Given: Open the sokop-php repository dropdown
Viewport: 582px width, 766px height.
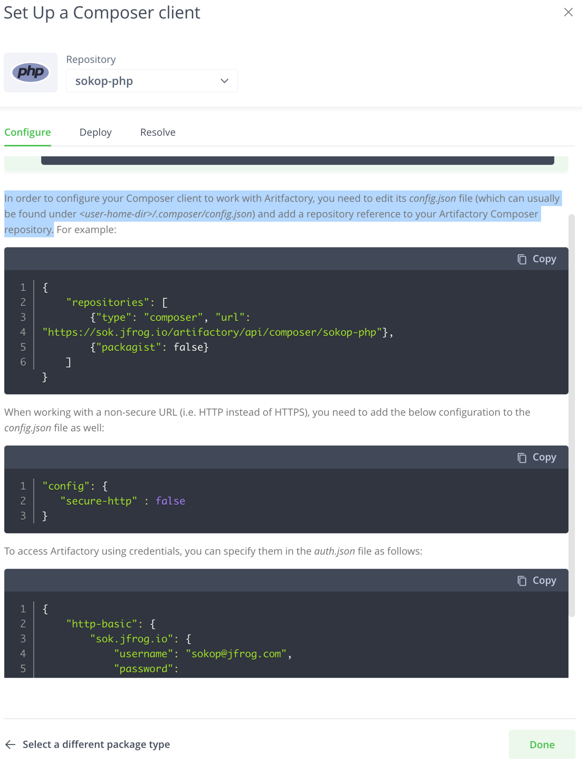Looking at the screenshot, I should click(x=152, y=81).
